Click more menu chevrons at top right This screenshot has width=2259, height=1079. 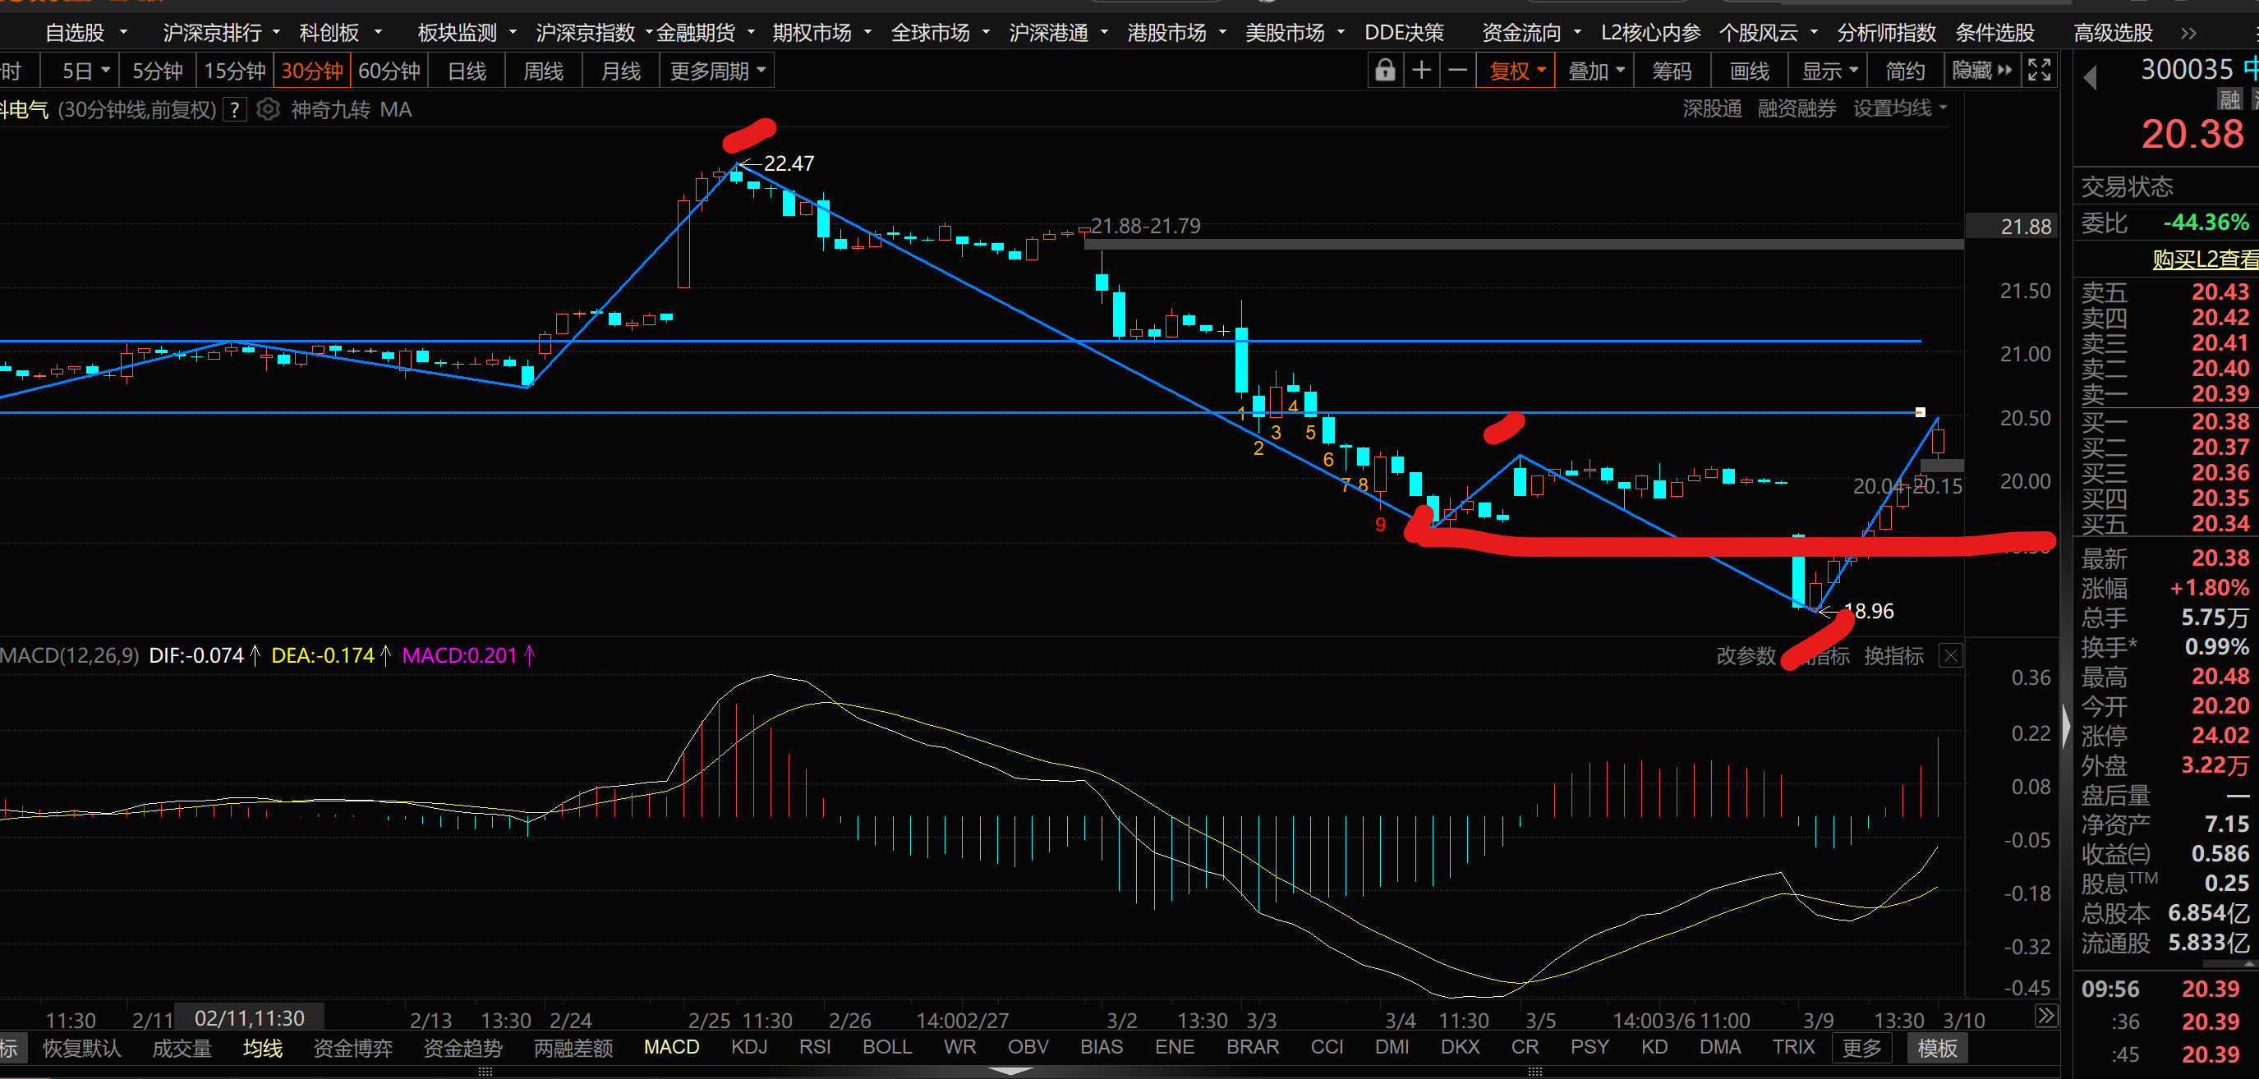coord(2188,34)
